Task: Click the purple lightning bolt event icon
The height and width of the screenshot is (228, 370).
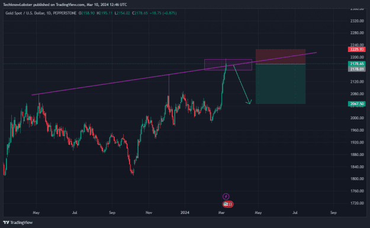Action: point(226,196)
